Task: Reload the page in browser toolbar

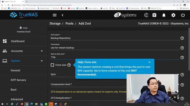Action: click(9, 5)
